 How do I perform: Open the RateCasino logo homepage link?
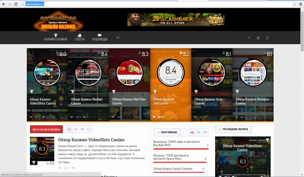click(59, 21)
